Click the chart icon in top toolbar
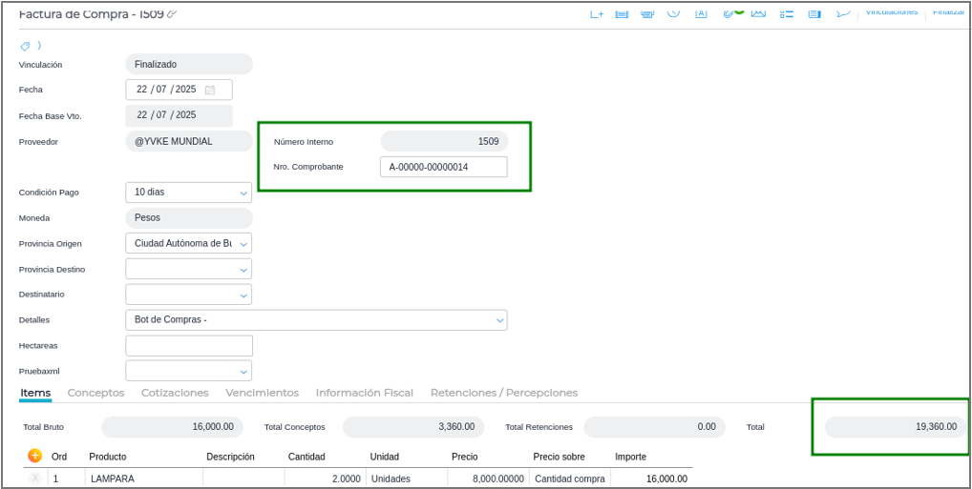 click(x=758, y=13)
